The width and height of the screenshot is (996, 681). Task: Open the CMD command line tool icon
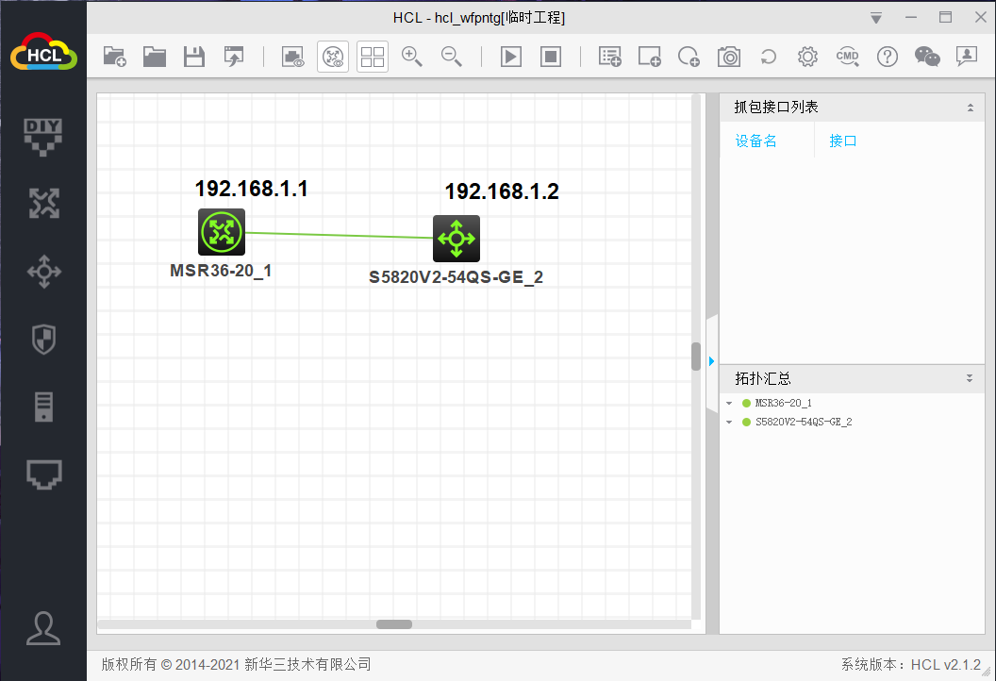[x=847, y=57]
